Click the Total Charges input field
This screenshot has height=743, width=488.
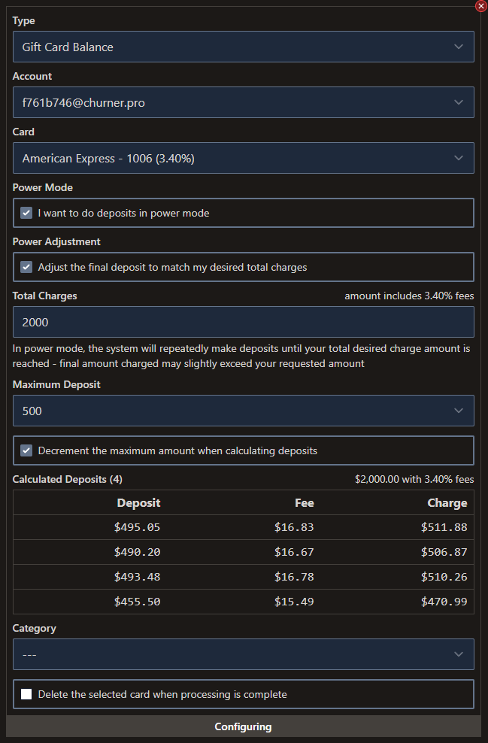point(243,322)
